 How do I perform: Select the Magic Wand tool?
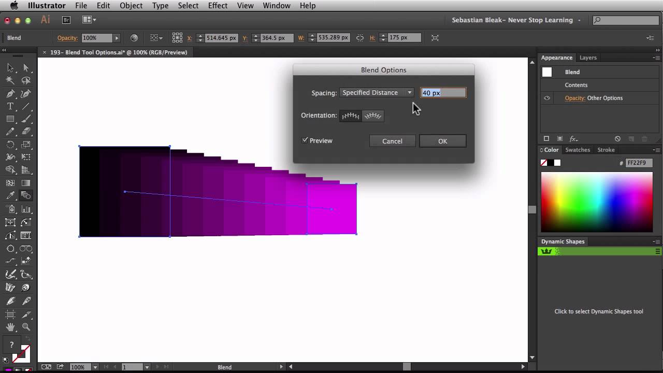(x=10, y=81)
